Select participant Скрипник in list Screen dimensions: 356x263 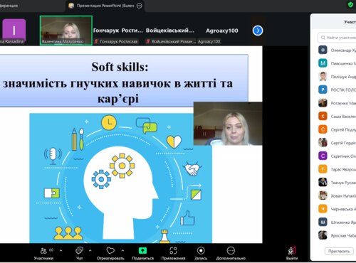pos(337,156)
